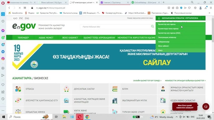This screenshot has height=120, width=214.
Task: Open the Яндекс bookmark
Action: (30, 13)
